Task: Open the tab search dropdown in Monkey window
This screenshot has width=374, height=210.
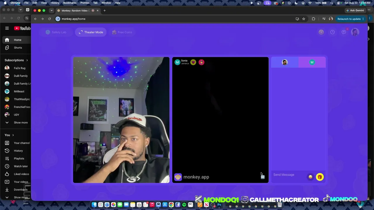Action: [x=51, y=10]
